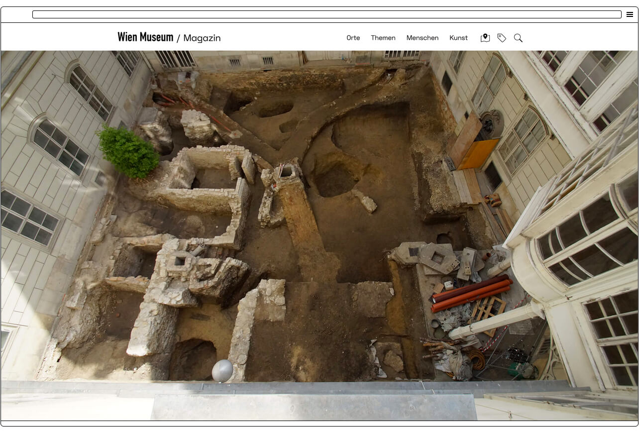
Task: Click the wooden pallet beside the pipes
Action: [x=488, y=310]
